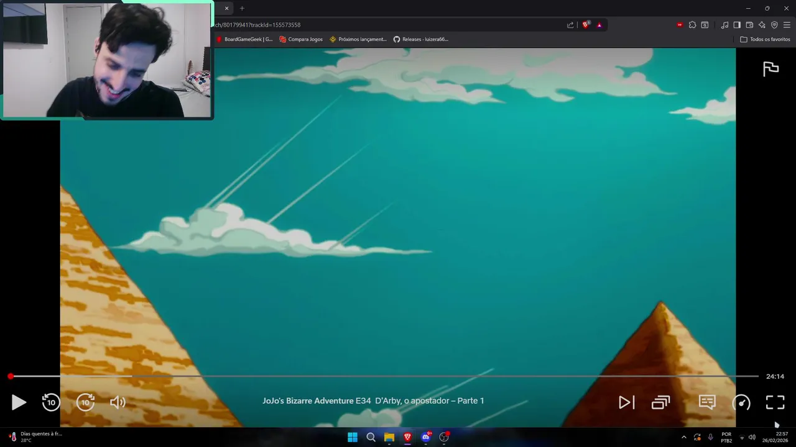Click the red extension icon in toolbar
Screen dimensions: 796x447
680,25
